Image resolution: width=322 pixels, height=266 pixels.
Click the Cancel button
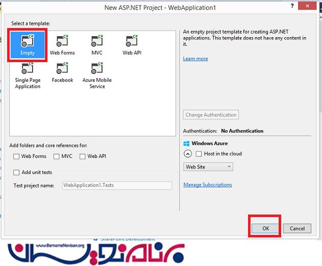tap(297, 228)
